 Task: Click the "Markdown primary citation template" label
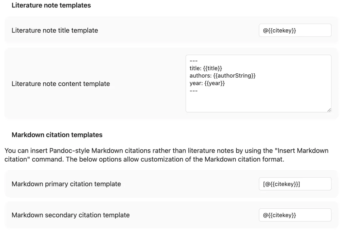pos(66,184)
